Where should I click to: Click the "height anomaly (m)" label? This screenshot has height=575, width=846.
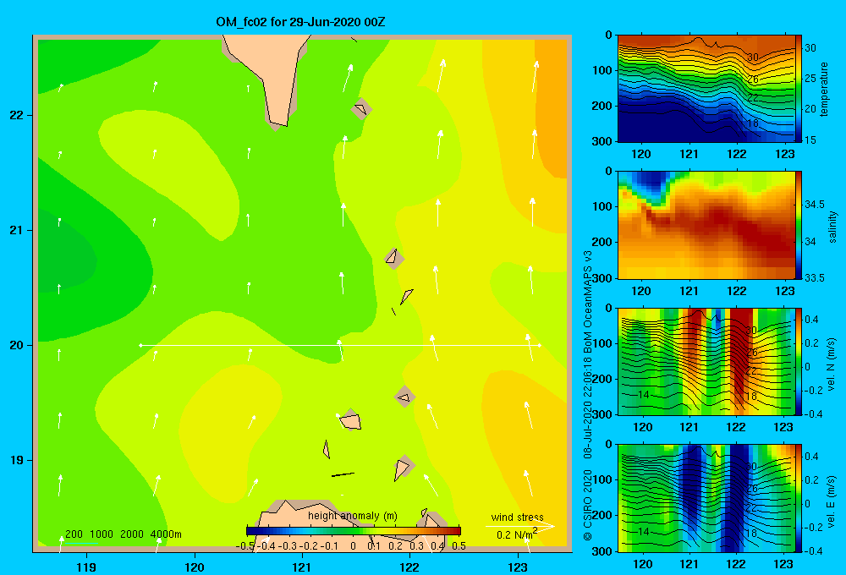352,516
